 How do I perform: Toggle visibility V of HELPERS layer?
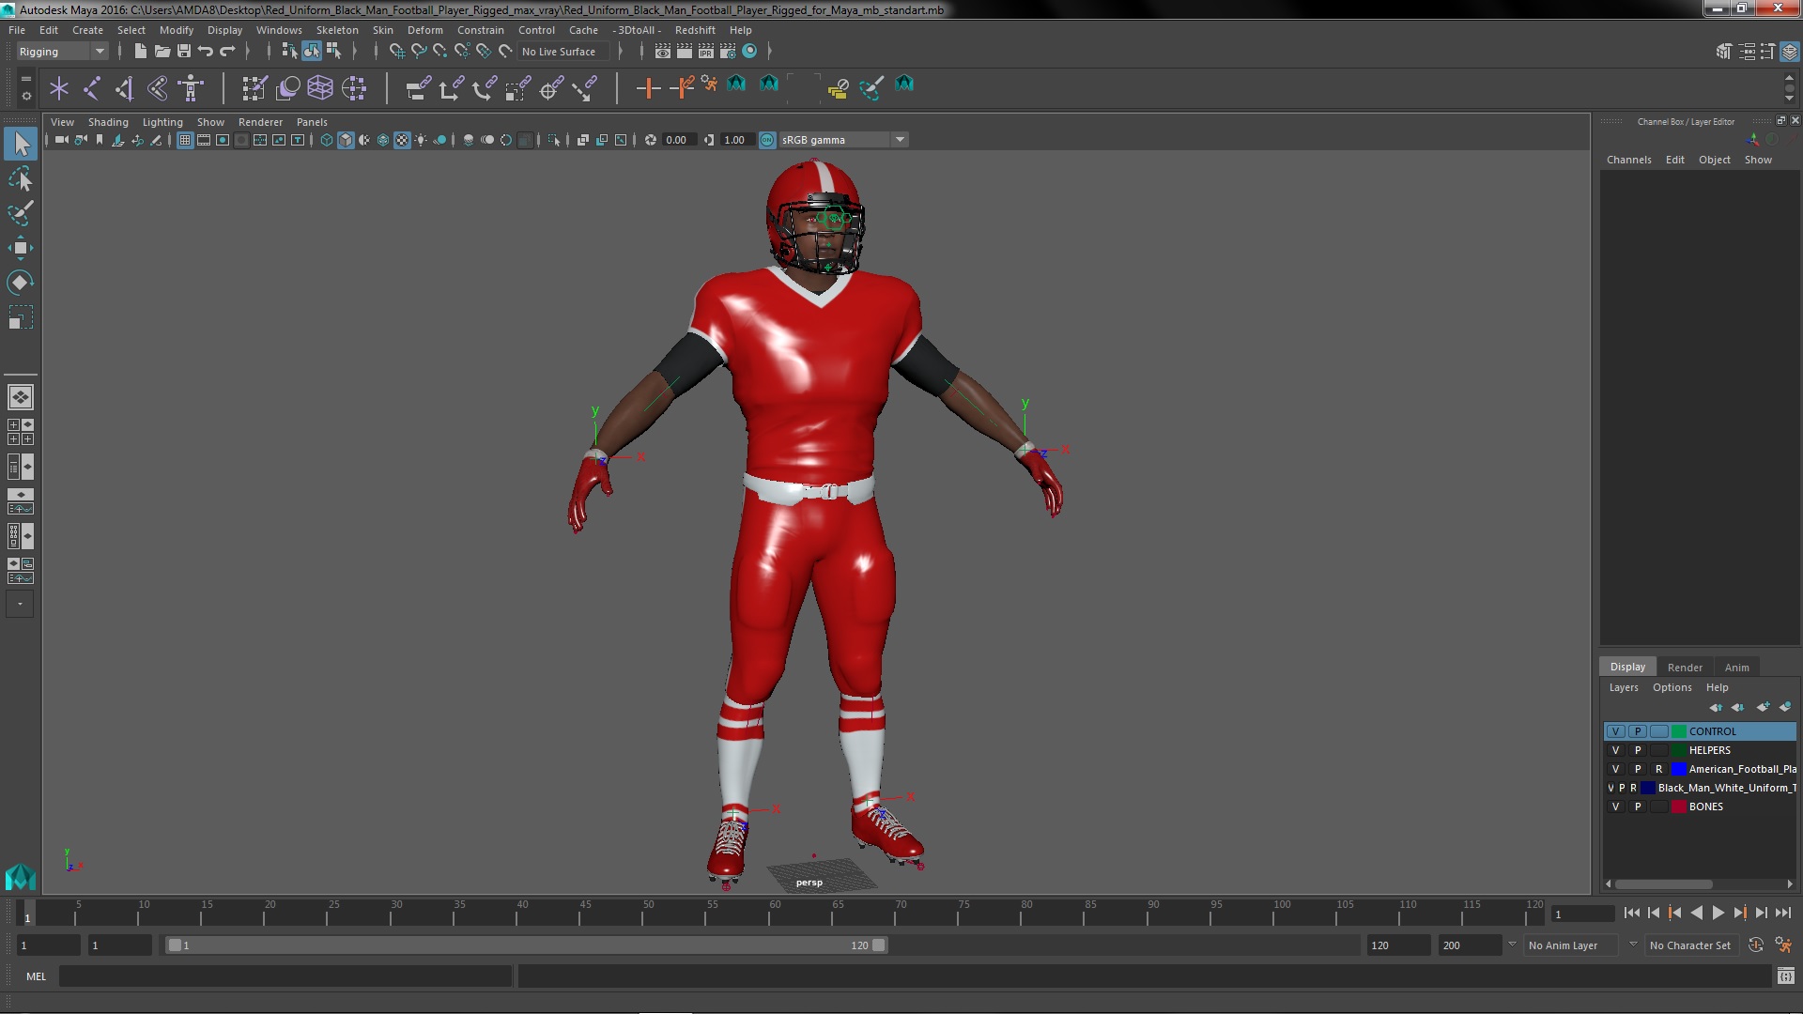point(1616,750)
